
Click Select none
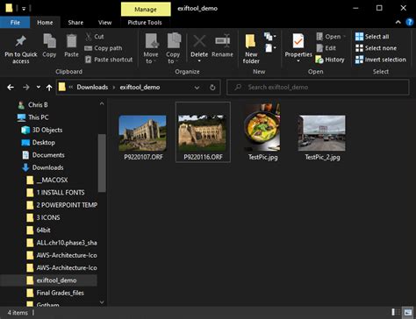376,48
